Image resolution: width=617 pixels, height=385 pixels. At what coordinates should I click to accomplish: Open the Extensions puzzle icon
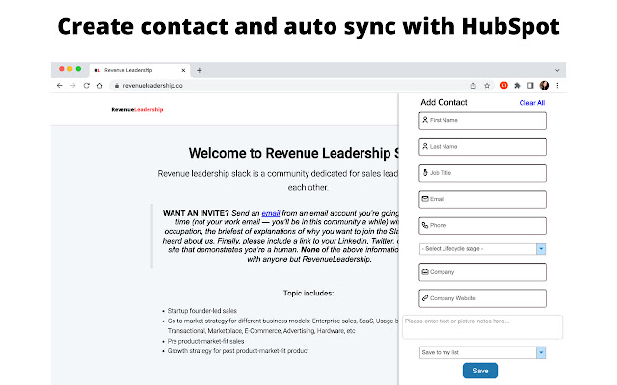pos(517,86)
